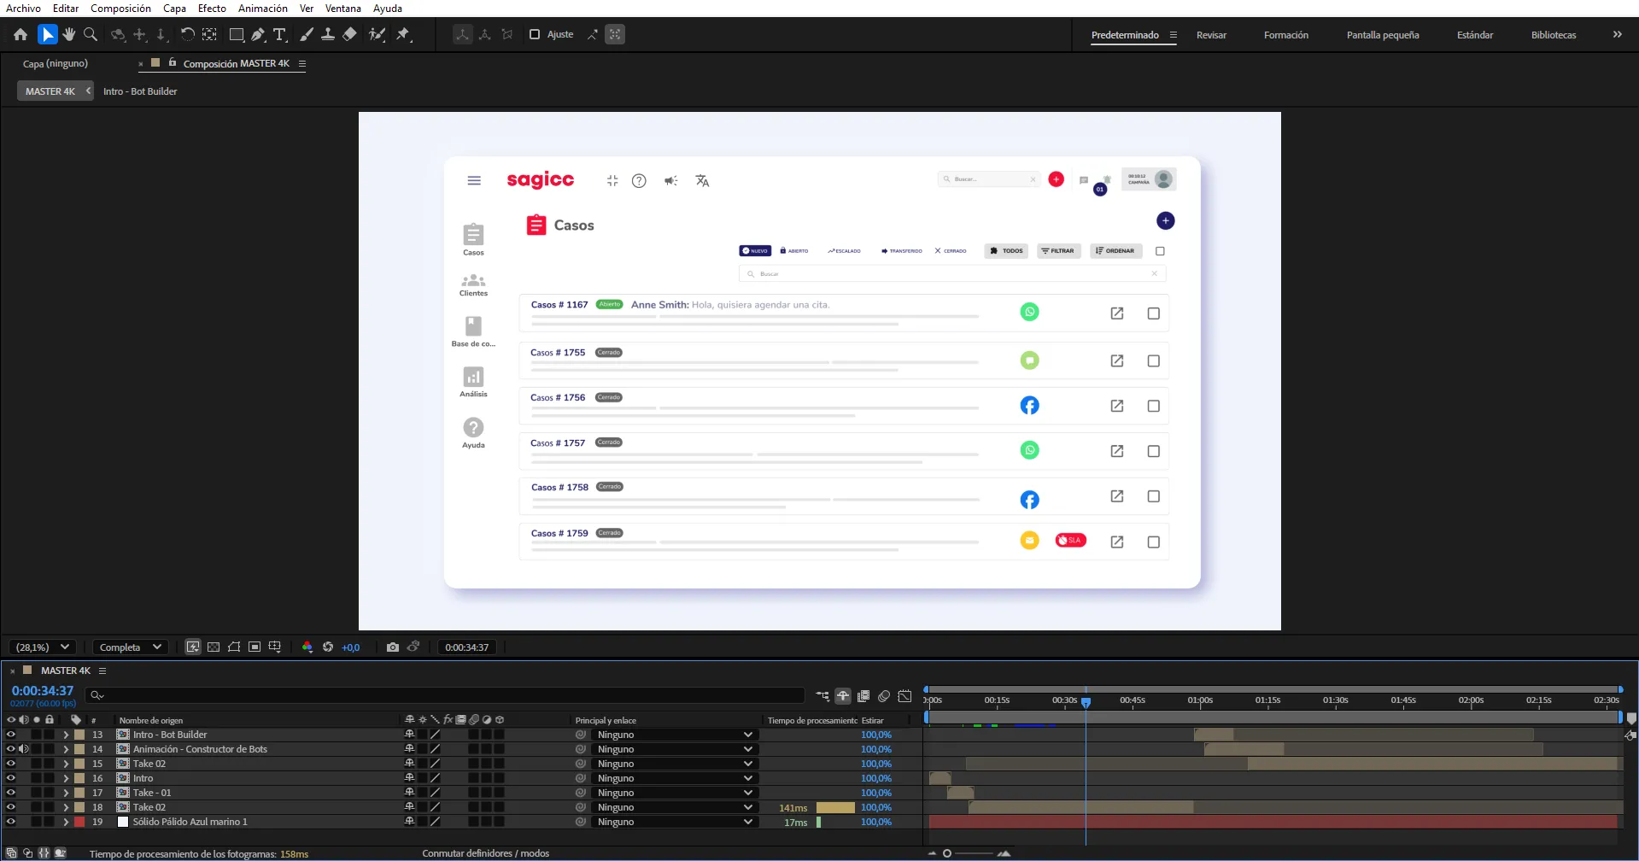Expand the Intro - Bot Builder layer properties
Screen dimensions: 1639x861
pos(66,735)
